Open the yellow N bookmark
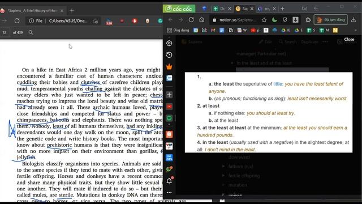The width and height of the screenshot is (362, 204). point(335,30)
